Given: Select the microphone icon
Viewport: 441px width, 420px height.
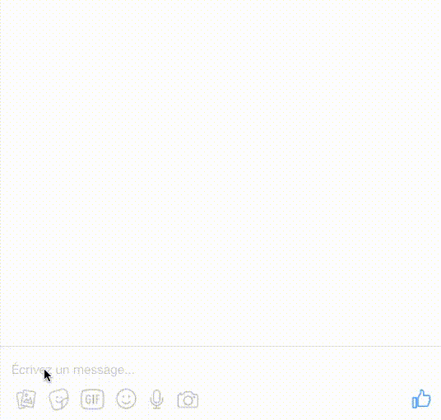Looking at the screenshot, I should [x=156, y=399].
